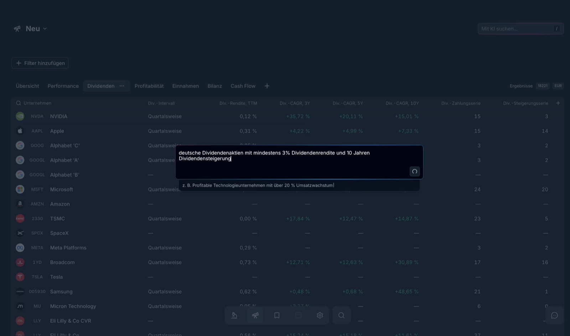Click the magnifier search icon in dock

coord(341,315)
